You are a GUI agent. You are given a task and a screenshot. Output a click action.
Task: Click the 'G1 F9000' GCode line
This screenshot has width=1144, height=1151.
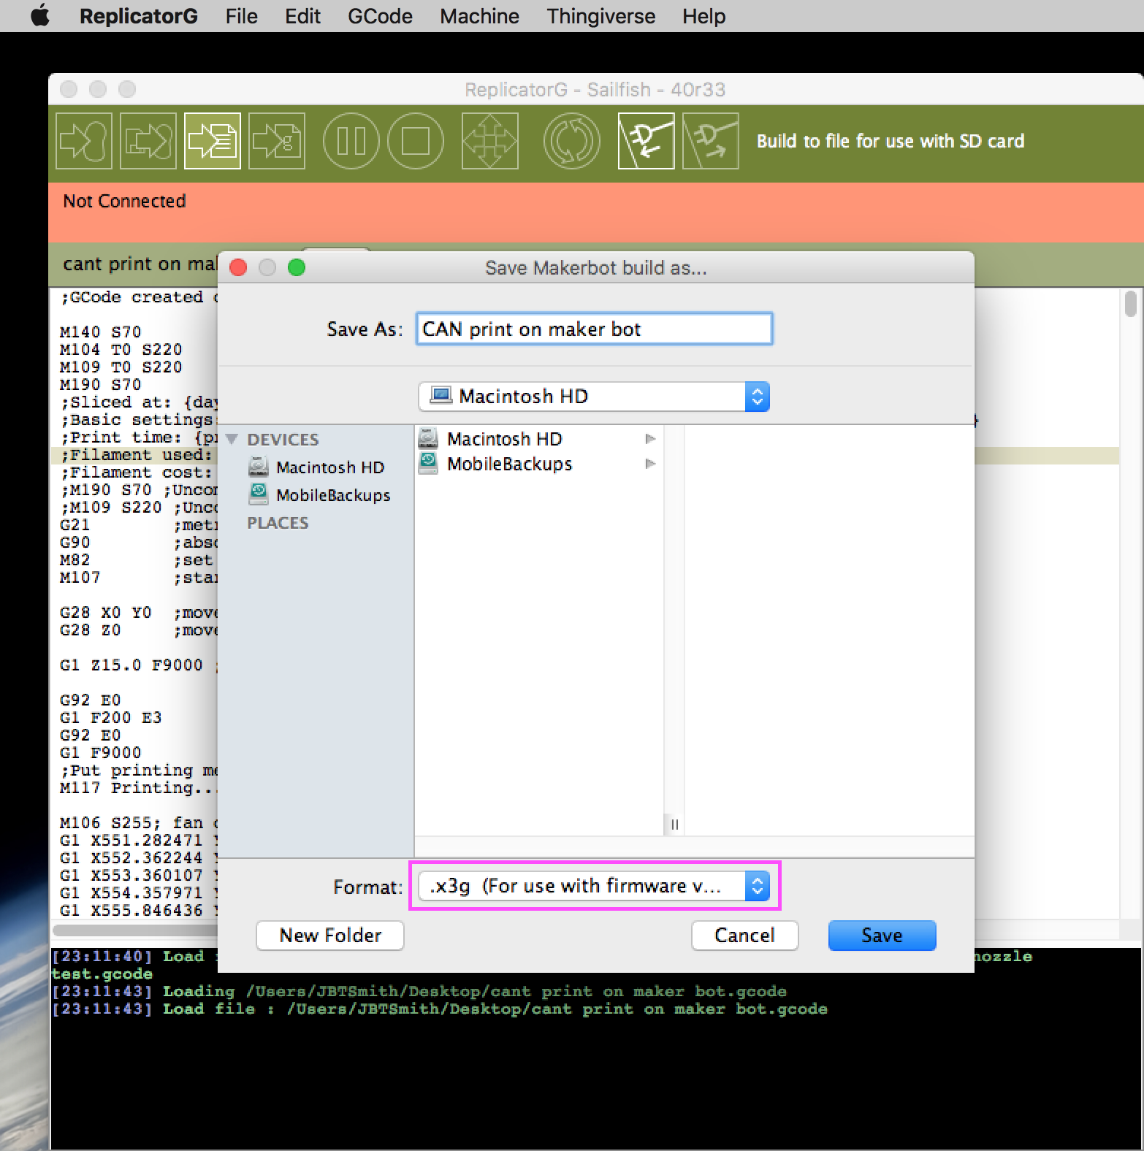(100, 753)
